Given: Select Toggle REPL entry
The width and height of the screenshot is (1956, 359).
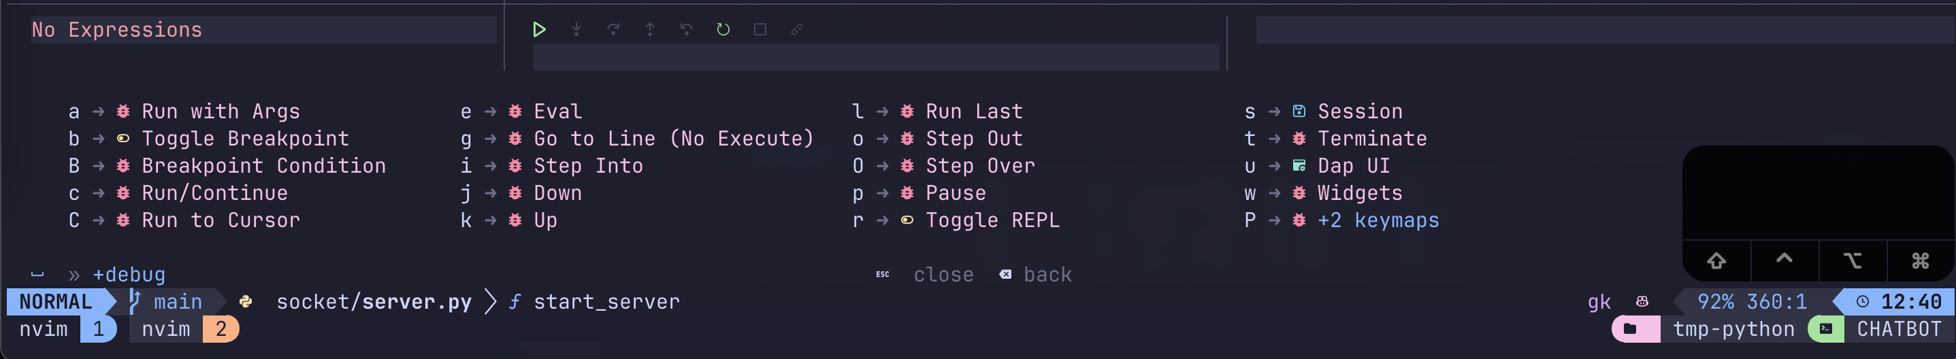Looking at the screenshot, I should click(x=956, y=221).
